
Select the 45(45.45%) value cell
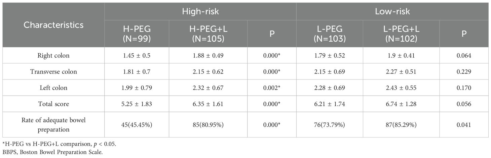(x=137, y=124)
